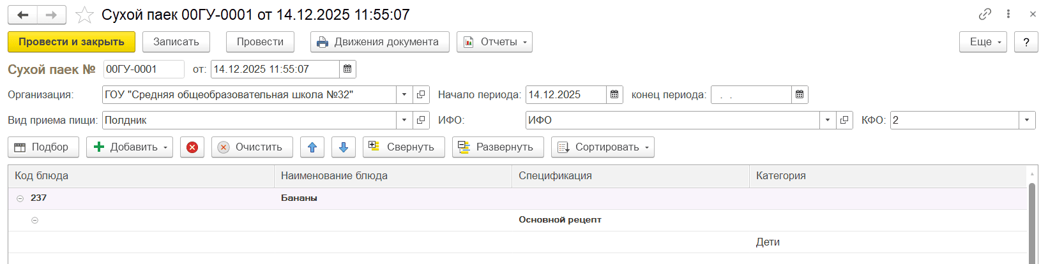The height and width of the screenshot is (264, 1048).
Task: Add document to favorites with star icon
Action: pos(84,15)
